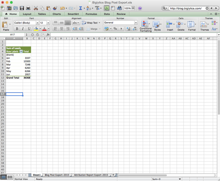This screenshot has height=181, width=220.
Task: Click the toolbar Paste clipboard icon
Action: [49, 8]
